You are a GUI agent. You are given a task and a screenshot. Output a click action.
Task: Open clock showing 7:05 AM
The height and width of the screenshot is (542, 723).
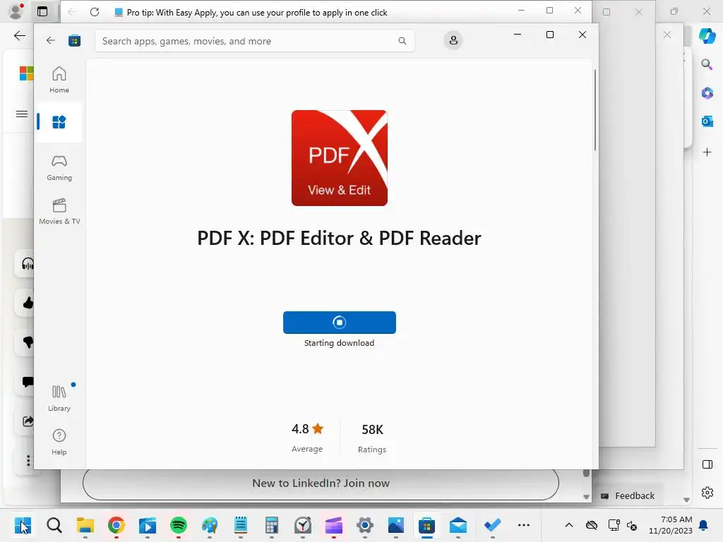[671, 525]
